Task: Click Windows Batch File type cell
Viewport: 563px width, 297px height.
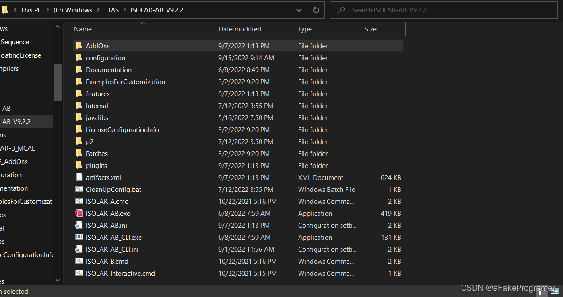Action: click(x=326, y=189)
